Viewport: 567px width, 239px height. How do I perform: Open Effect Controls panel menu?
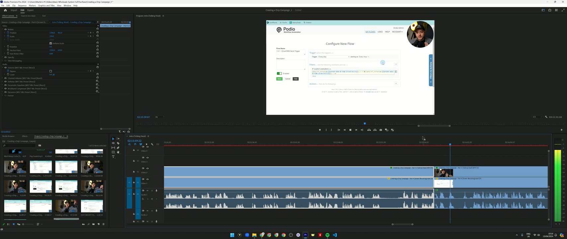17,16
